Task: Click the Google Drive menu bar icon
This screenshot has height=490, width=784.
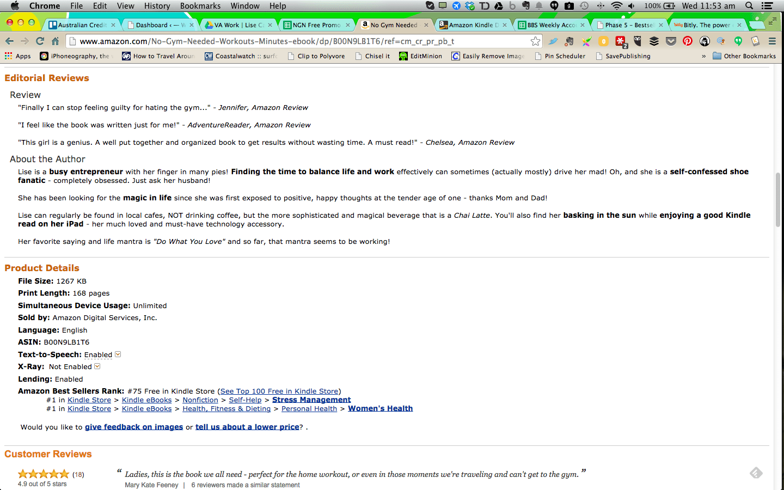Action: (x=498, y=6)
